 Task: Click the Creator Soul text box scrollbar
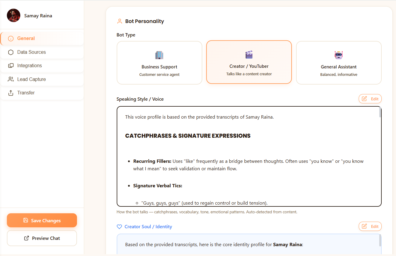pyautogui.click(x=380, y=241)
